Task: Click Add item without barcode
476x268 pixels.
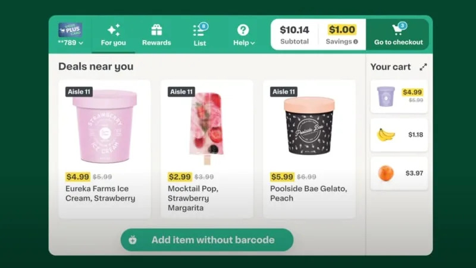Action: point(207,240)
